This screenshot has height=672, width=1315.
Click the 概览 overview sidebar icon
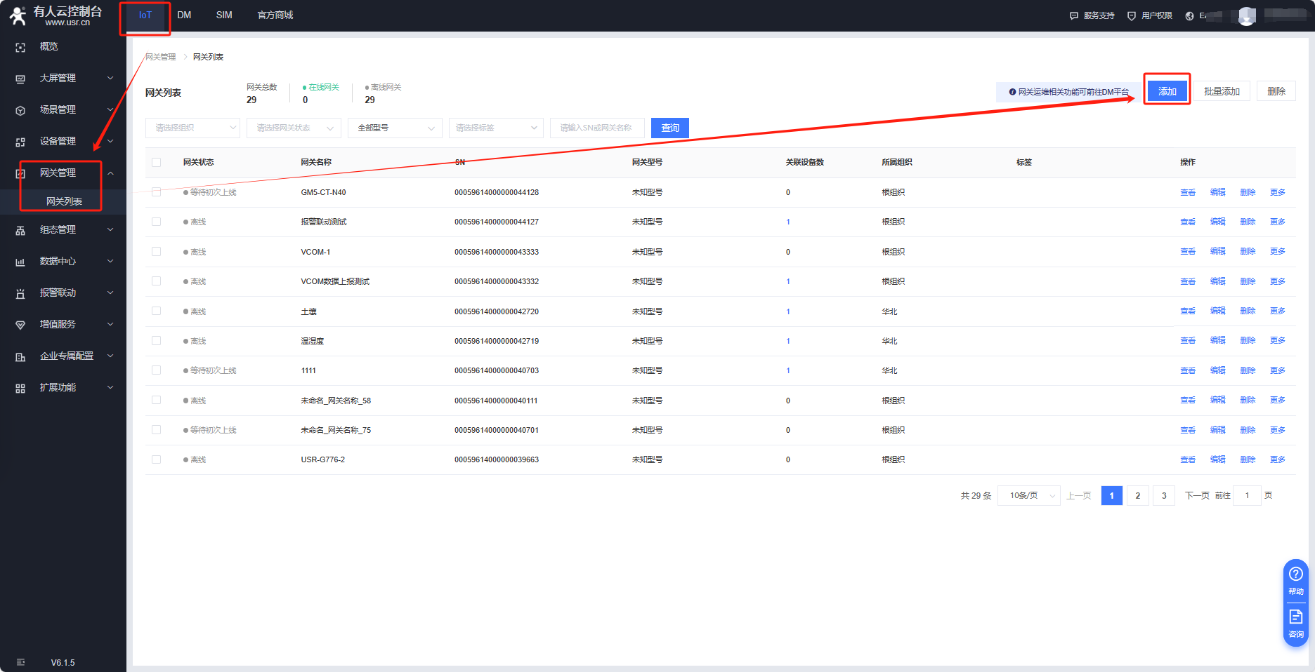(20, 47)
